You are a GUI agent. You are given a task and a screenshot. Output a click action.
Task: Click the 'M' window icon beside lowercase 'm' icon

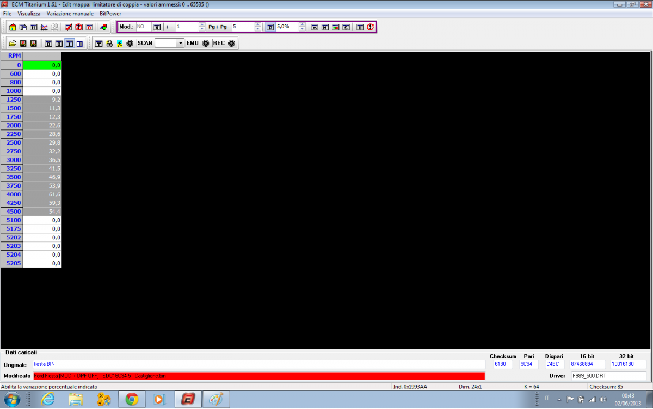pos(325,27)
